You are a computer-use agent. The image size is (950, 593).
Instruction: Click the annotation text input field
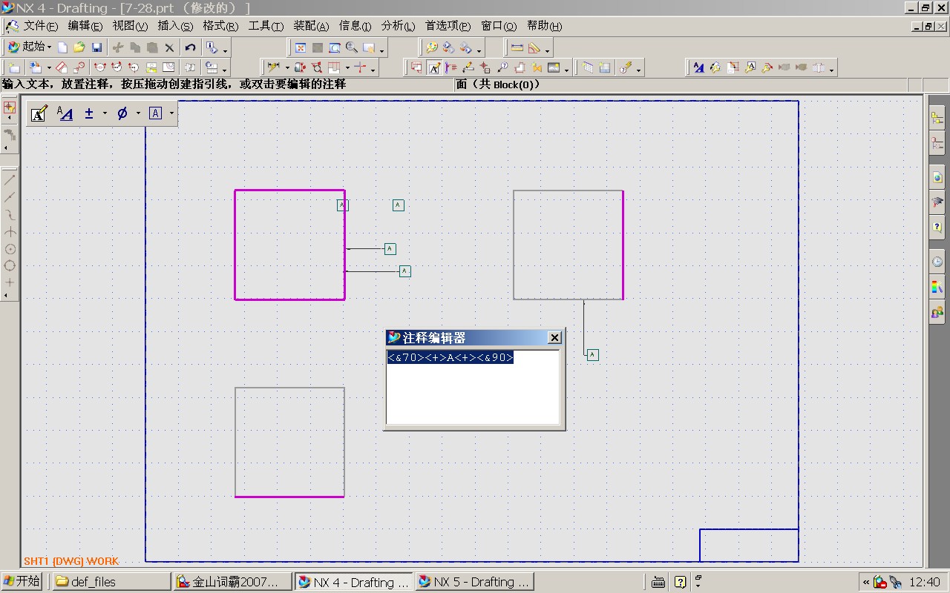473,387
